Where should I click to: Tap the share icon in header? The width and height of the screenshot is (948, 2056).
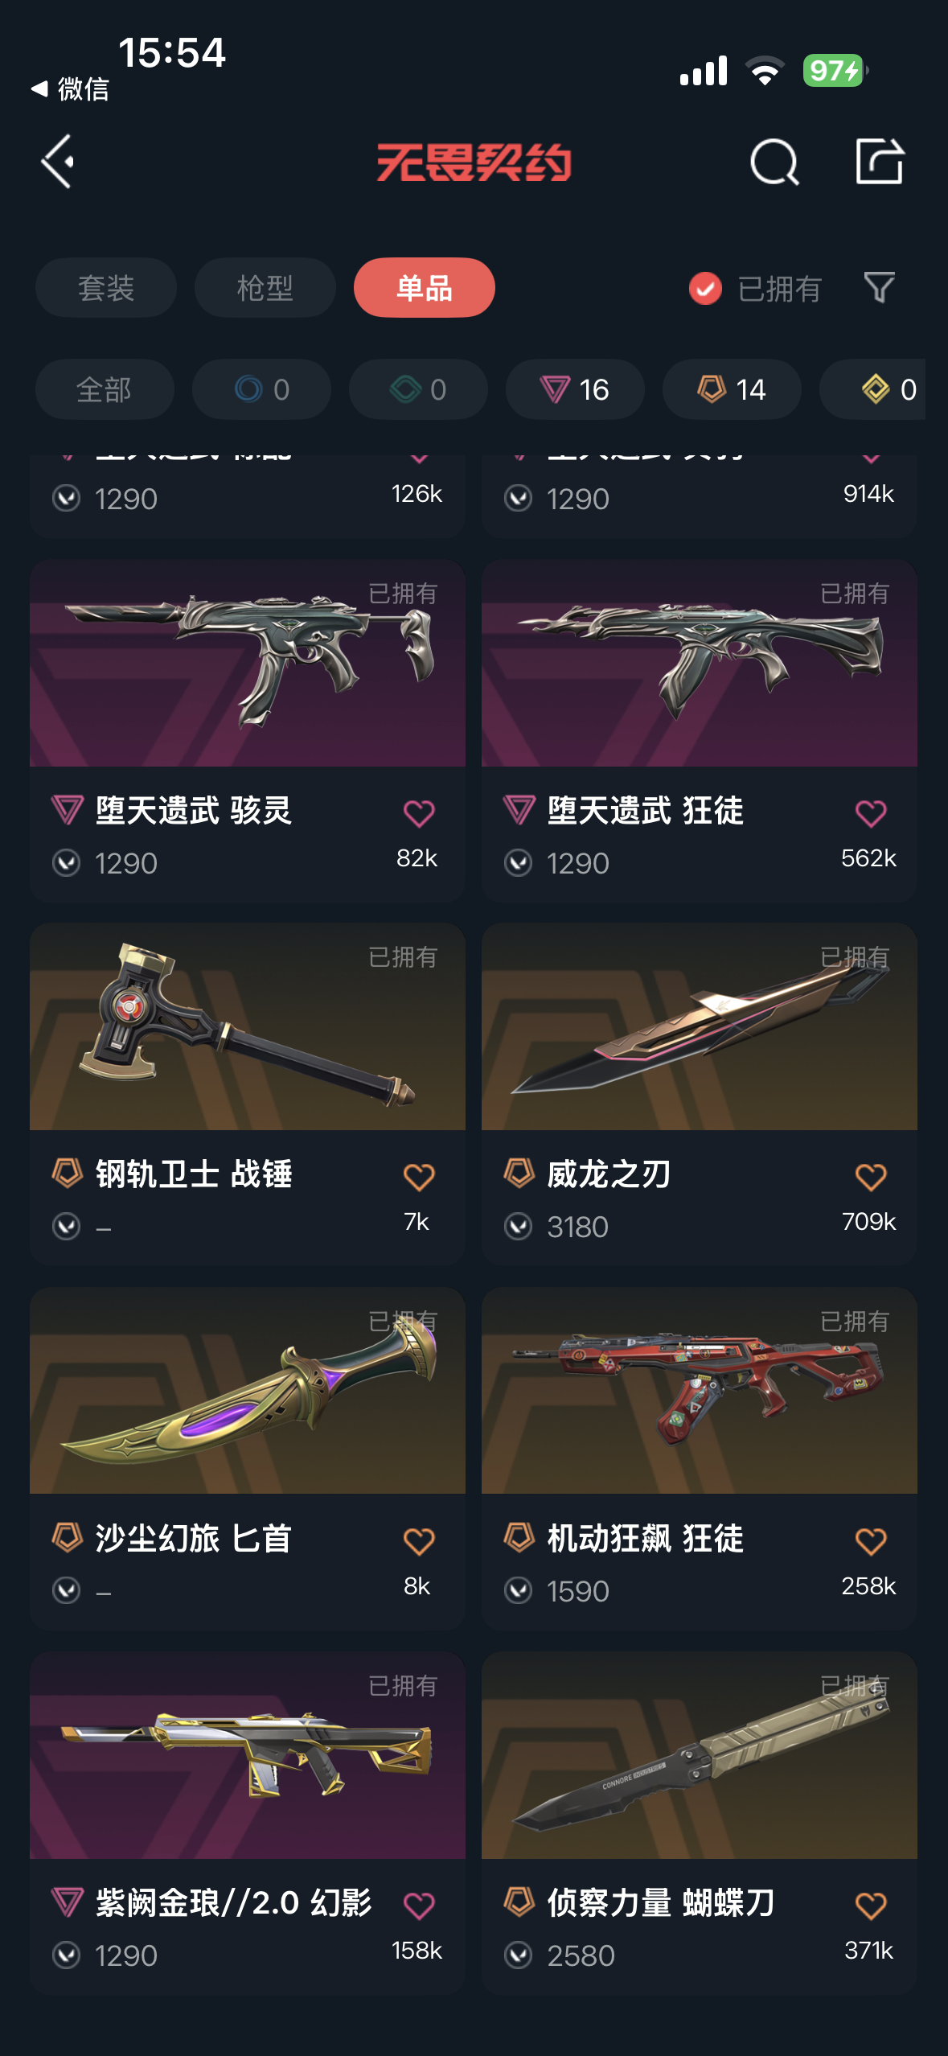click(x=879, y=161)
